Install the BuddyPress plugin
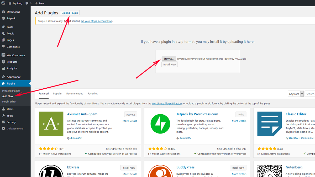The width and height of the screenshot is (315, 177). coord(238,168)
